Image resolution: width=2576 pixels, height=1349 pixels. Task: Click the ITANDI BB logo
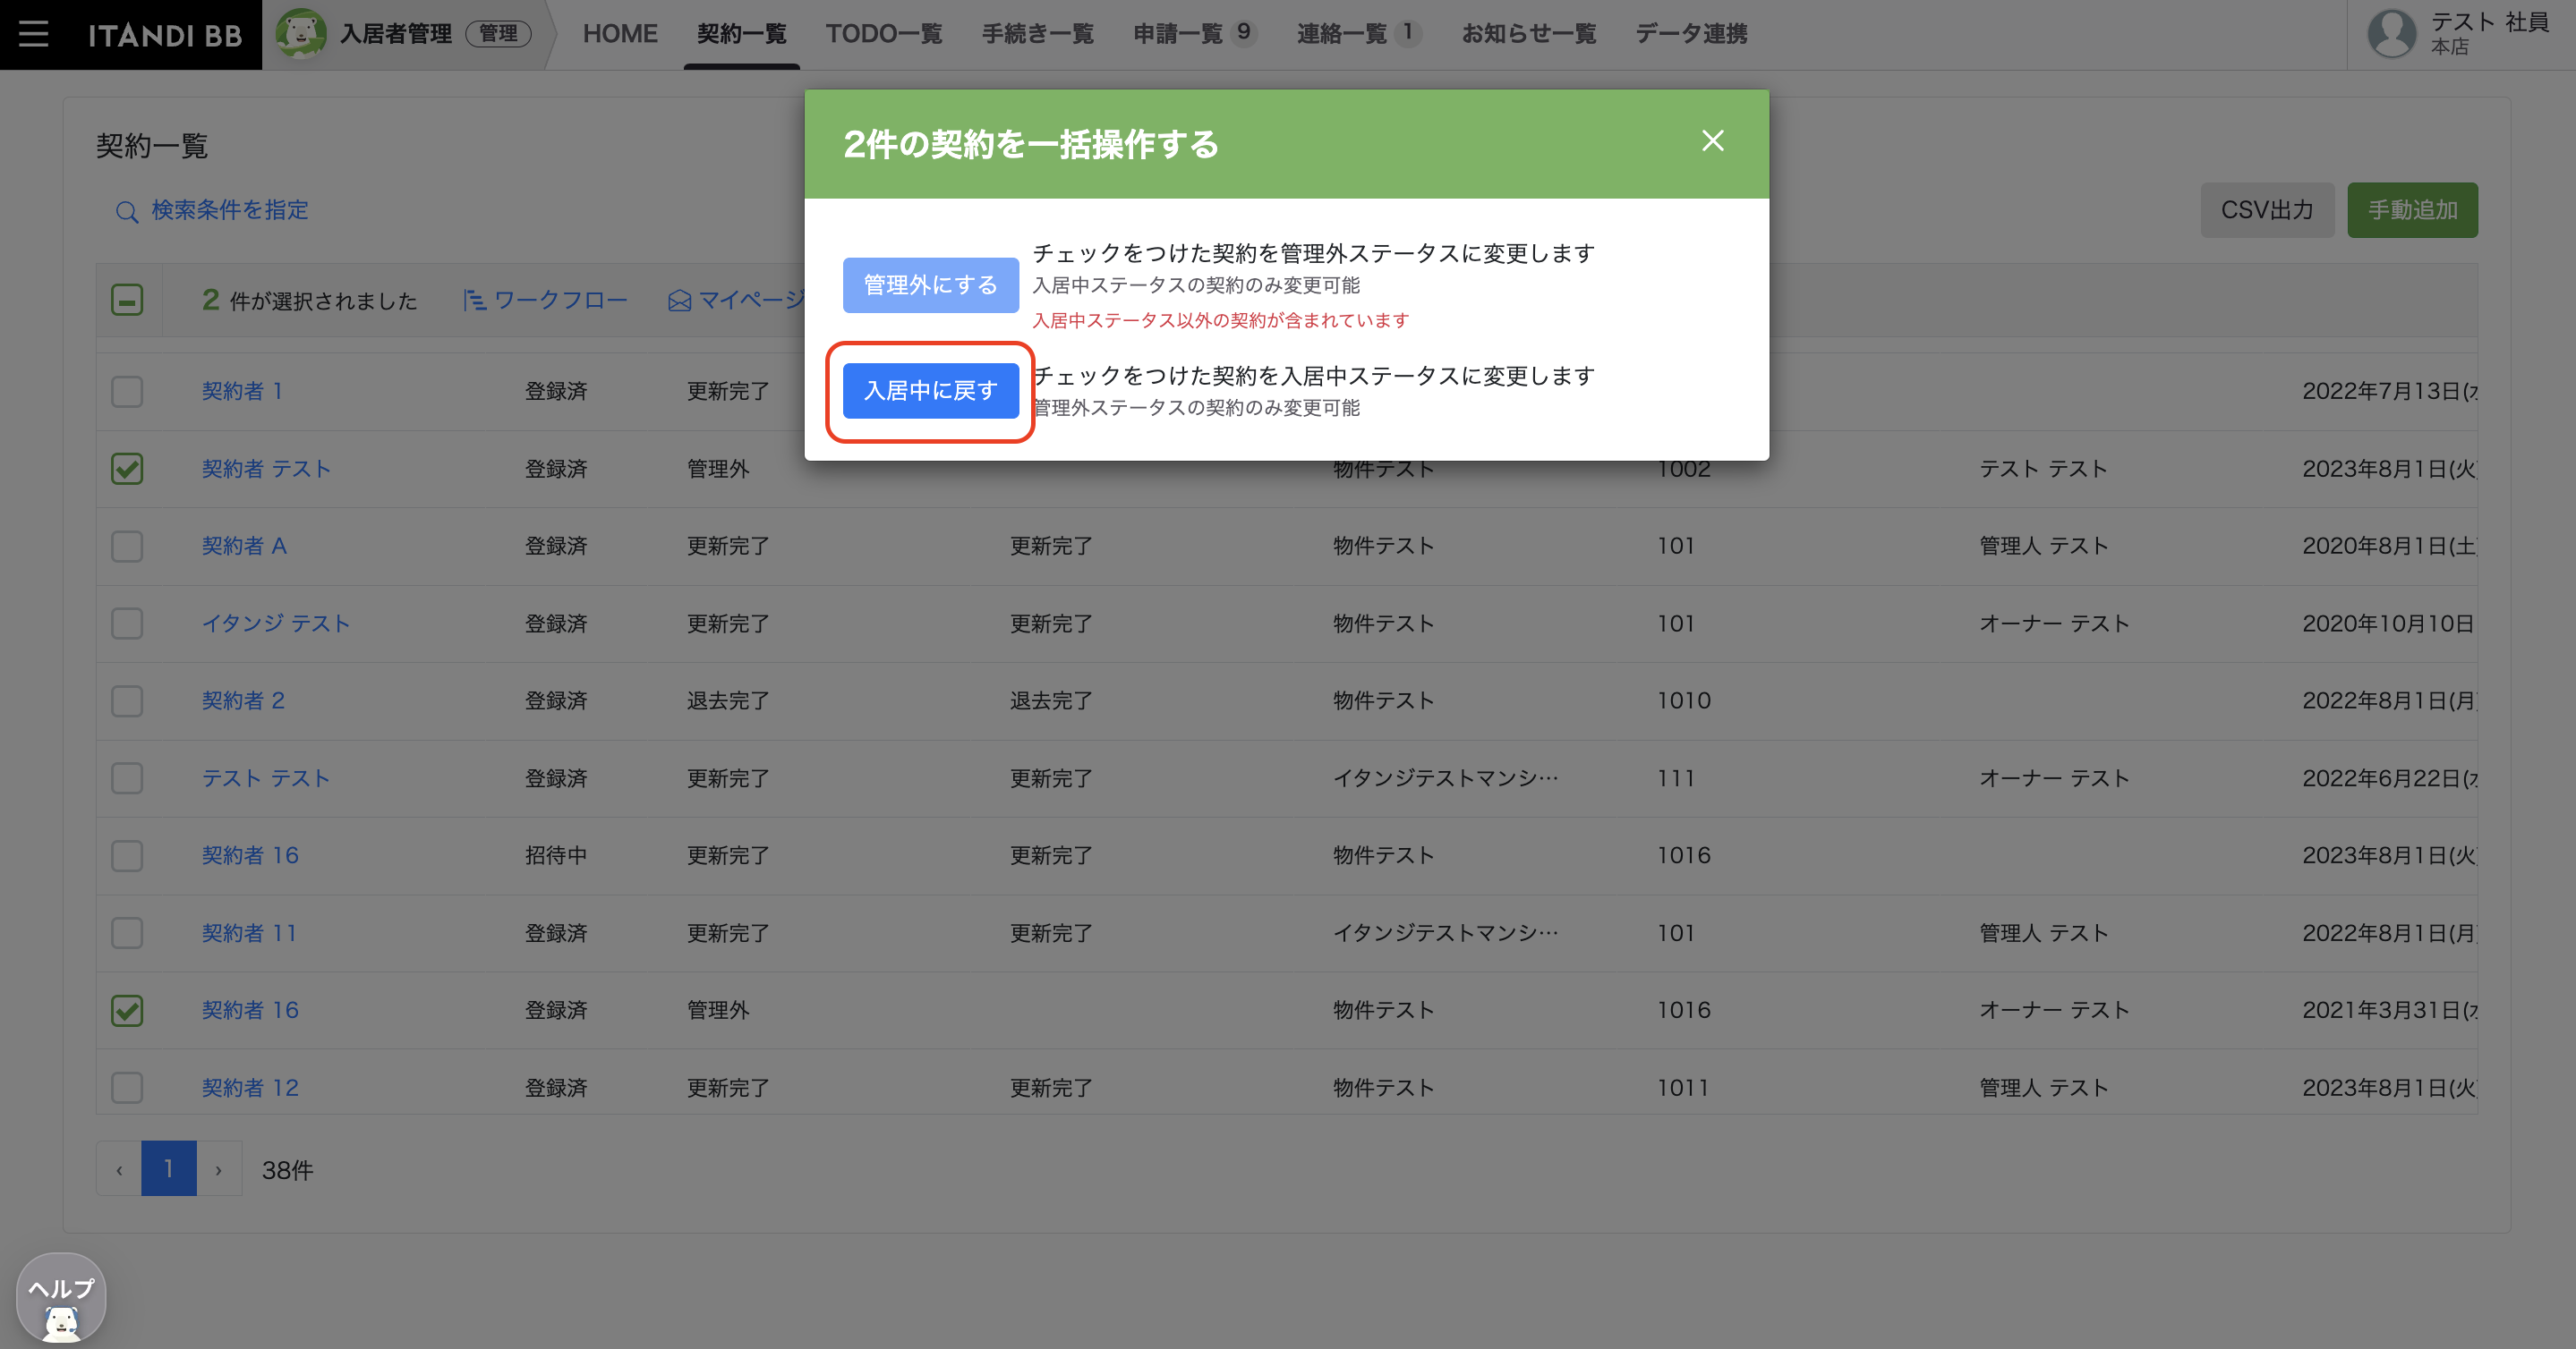coord(165,35)
